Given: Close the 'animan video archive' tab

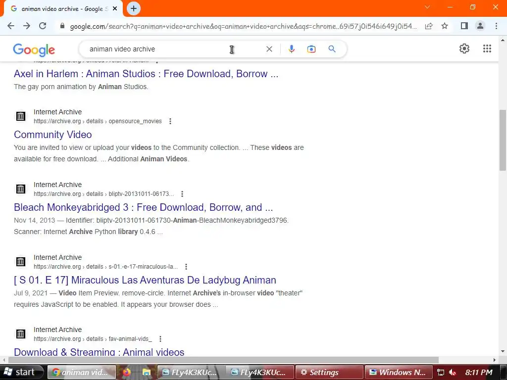Looking at the screenshot, I should coord(115,9).
